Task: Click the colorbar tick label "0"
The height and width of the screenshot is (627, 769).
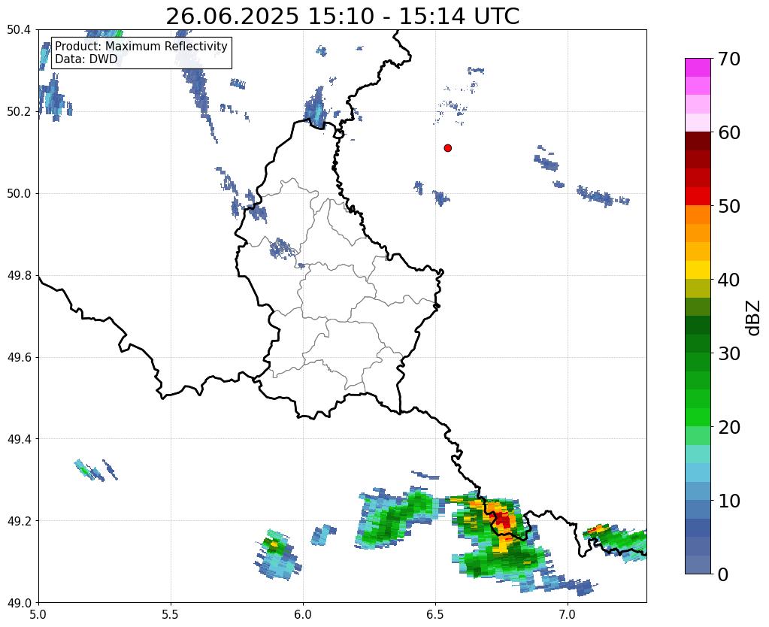Action: point(723,574)
